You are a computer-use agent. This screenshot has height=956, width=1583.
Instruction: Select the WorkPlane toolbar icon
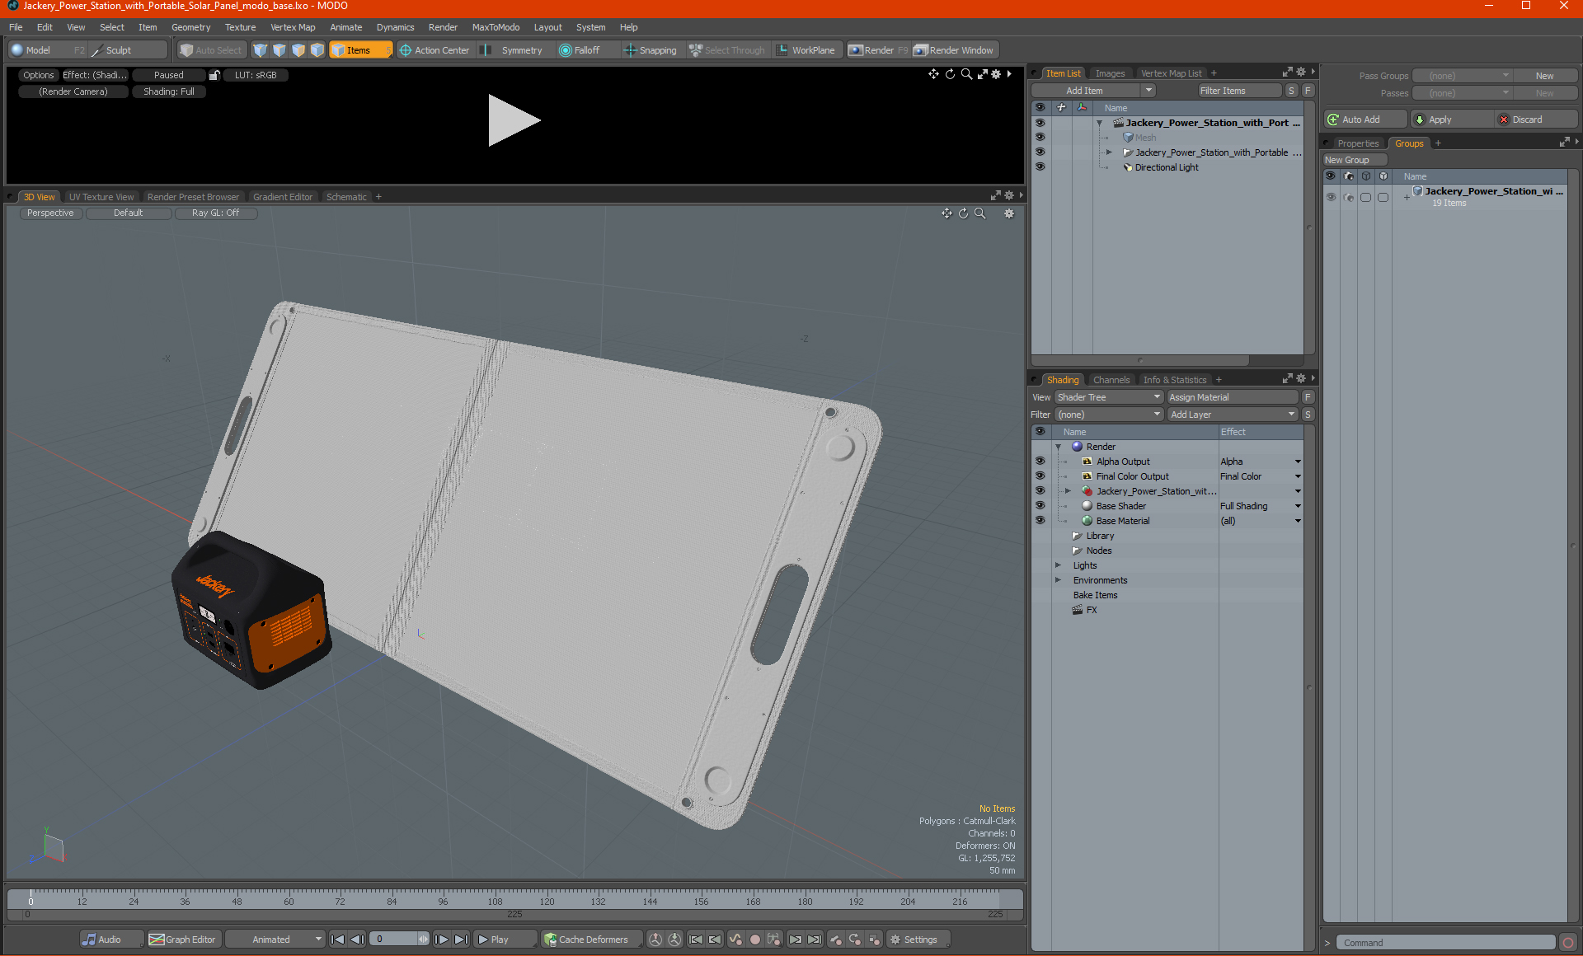tap(782, 50)
